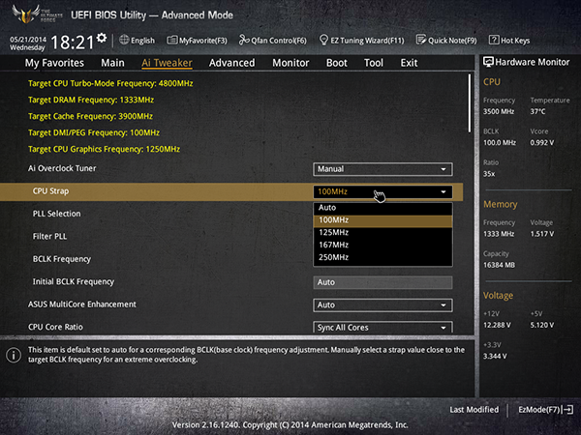Open the Monitor tab
The width and height of the screenshot is (581, 435).
point(290,63)
